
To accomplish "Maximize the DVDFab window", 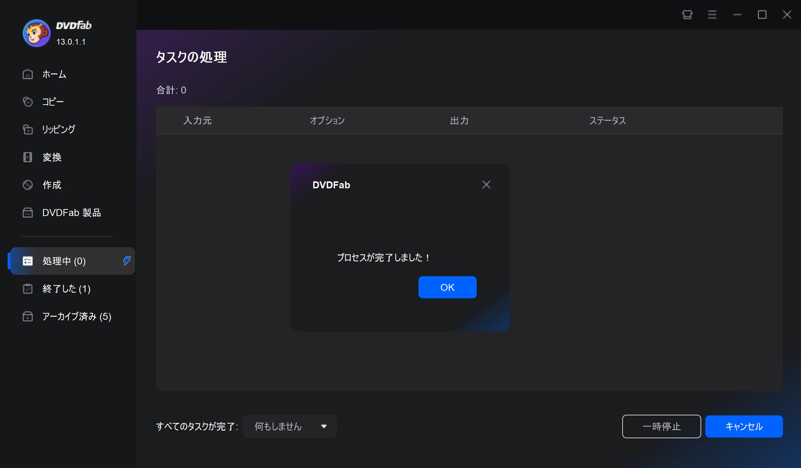I will (x=762, y=15).
